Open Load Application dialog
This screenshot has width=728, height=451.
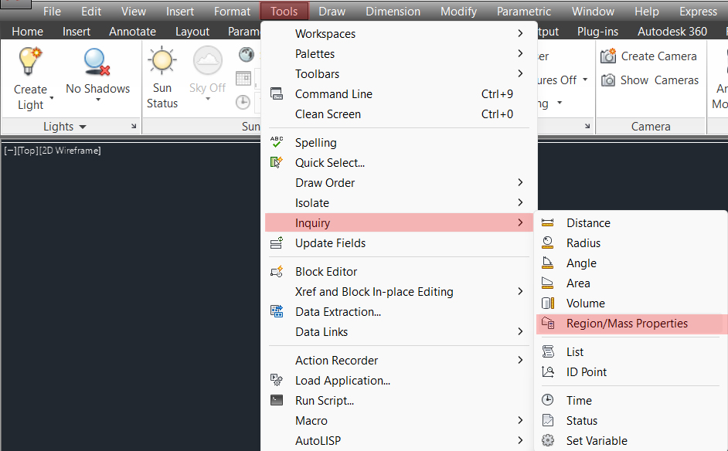click(342, 381)
